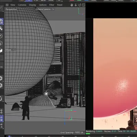Open the Filter viewport menu
Viewport: 137px width, 137px height.
pos(52,5)
